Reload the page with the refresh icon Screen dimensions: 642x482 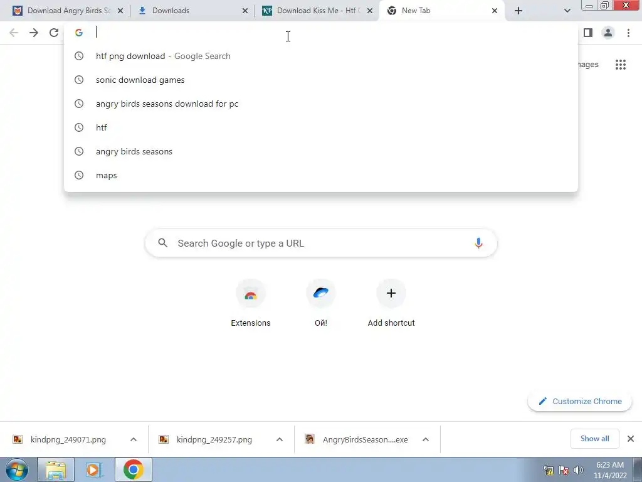pos(54,33)
